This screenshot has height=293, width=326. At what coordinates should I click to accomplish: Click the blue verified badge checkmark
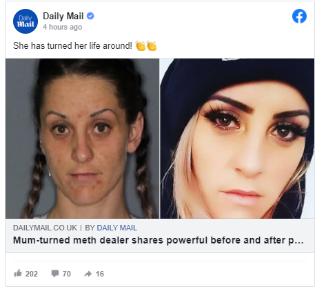[x=90, y=16]
